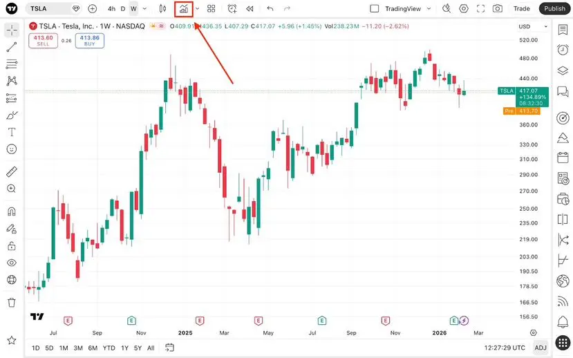Open the candlestick chart type selector
Screen dimensions: 573x358
point(162,8)
